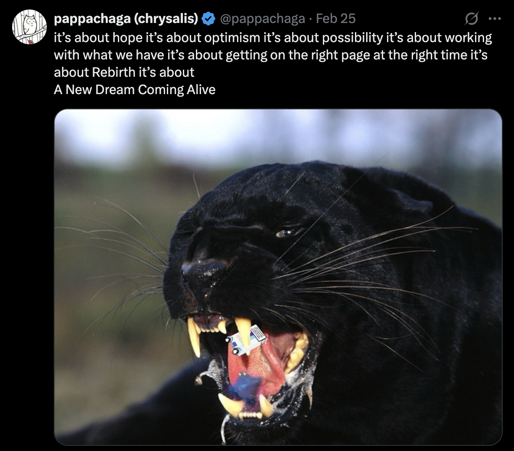The image size is (514, 451).
Task: Click the word "Rebirth" in the tweet
Action: click(x=114, y=72)
